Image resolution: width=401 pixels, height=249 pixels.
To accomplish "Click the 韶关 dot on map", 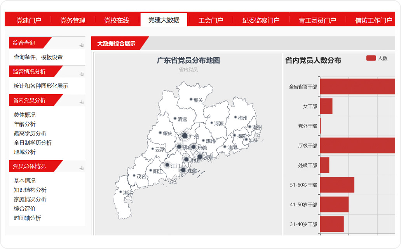I will [x=191, y=99].
